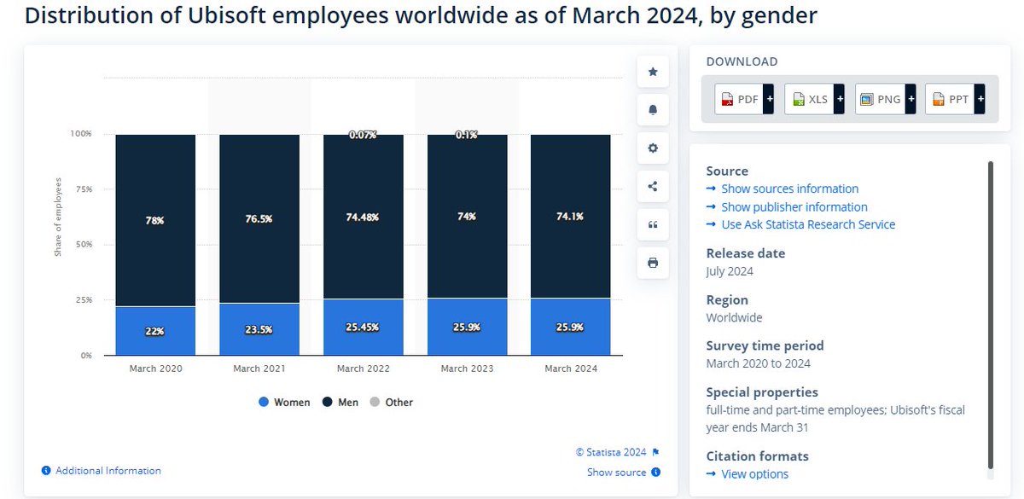Click the bell notification icon
The height and width of the screenshot is (499, 1024).
click(x=653, y=110)
